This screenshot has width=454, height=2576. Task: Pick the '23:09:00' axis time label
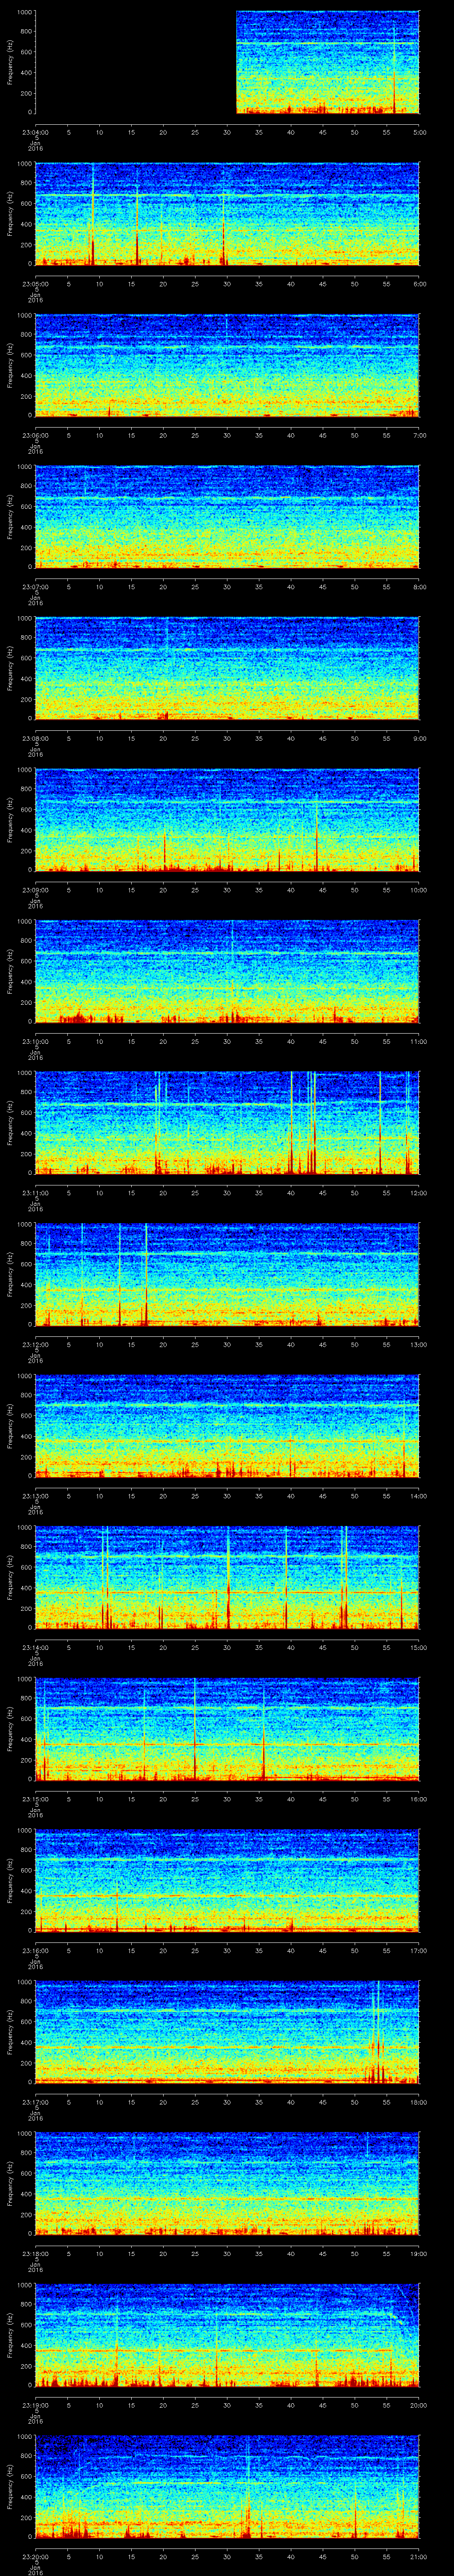click(x=36, y=890)
